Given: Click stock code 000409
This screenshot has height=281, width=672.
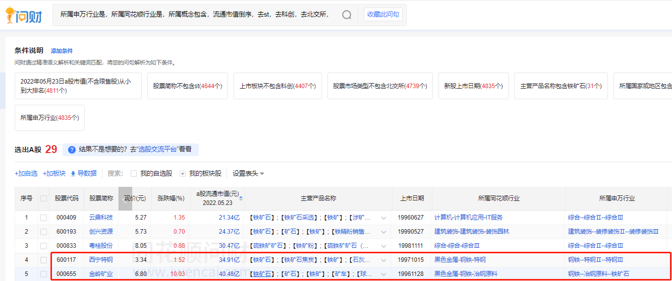Looking at the screenshot, I should click(x=66, y=218).
